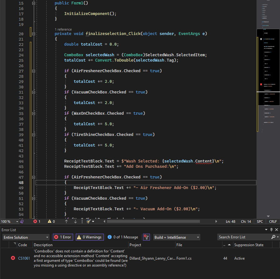Click the Dillard_Shyann_Lenny_Car... project cell

[152, 258]
